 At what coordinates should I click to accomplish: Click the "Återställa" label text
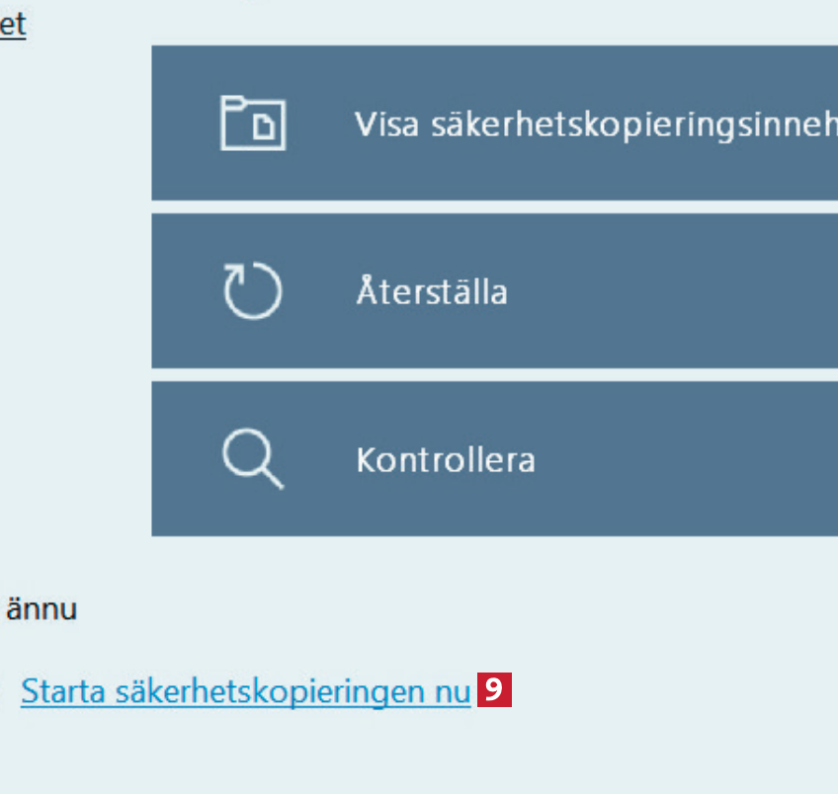click(x=431, y=292)
